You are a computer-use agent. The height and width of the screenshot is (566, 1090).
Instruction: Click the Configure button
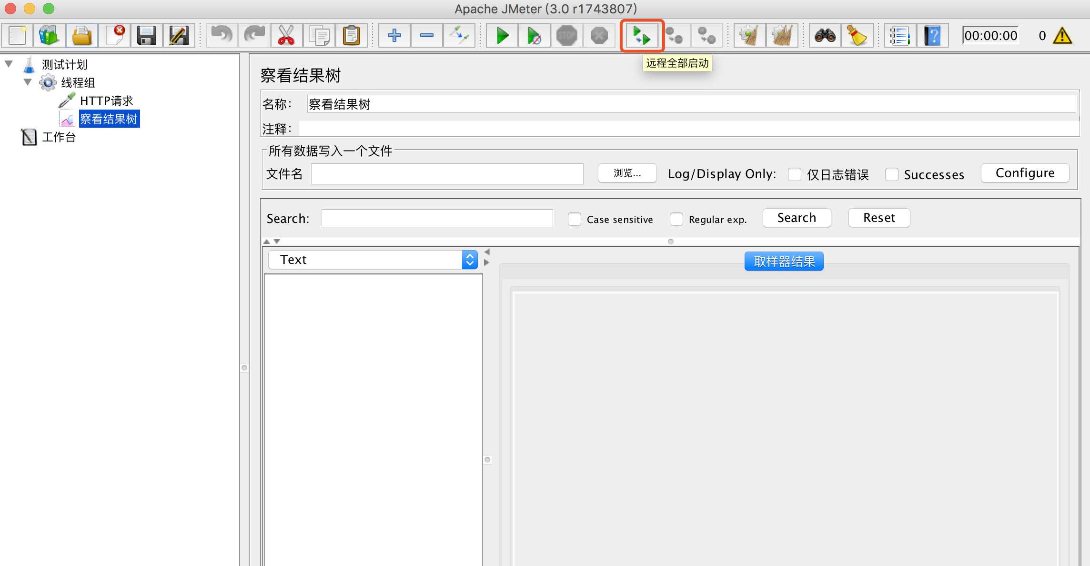pos(1025,173)
